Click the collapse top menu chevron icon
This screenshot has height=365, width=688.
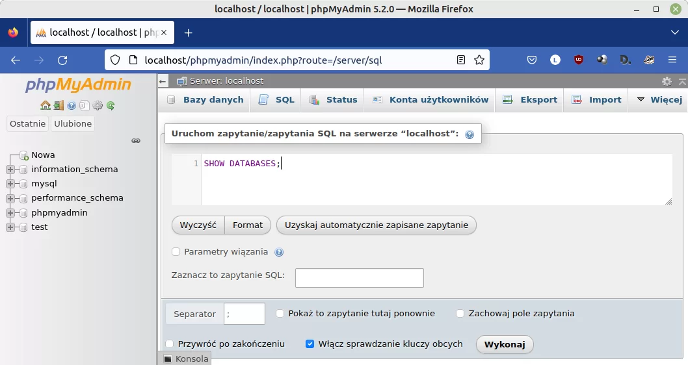[682, 81]
